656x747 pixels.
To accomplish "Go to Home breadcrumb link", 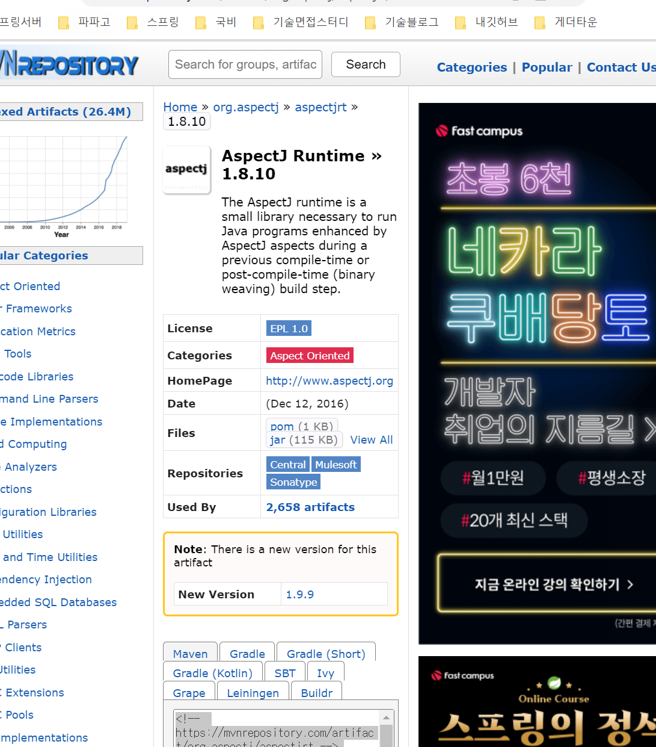I will coord(180,107).
